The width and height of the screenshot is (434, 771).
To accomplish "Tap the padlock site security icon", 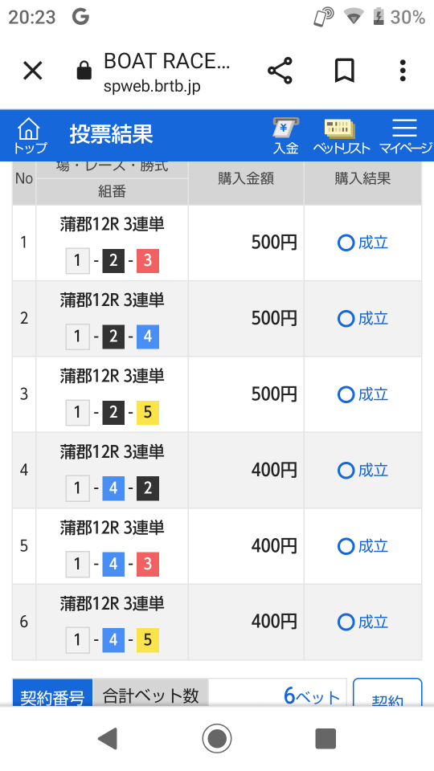I will 84,71.
